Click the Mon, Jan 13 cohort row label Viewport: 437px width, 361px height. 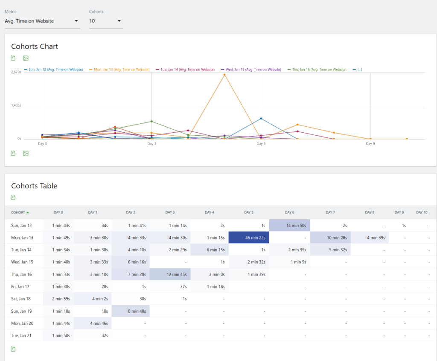[x=22, y=238]
